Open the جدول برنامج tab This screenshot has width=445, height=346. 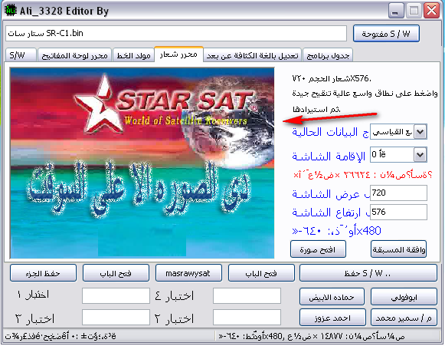[328, 55]
